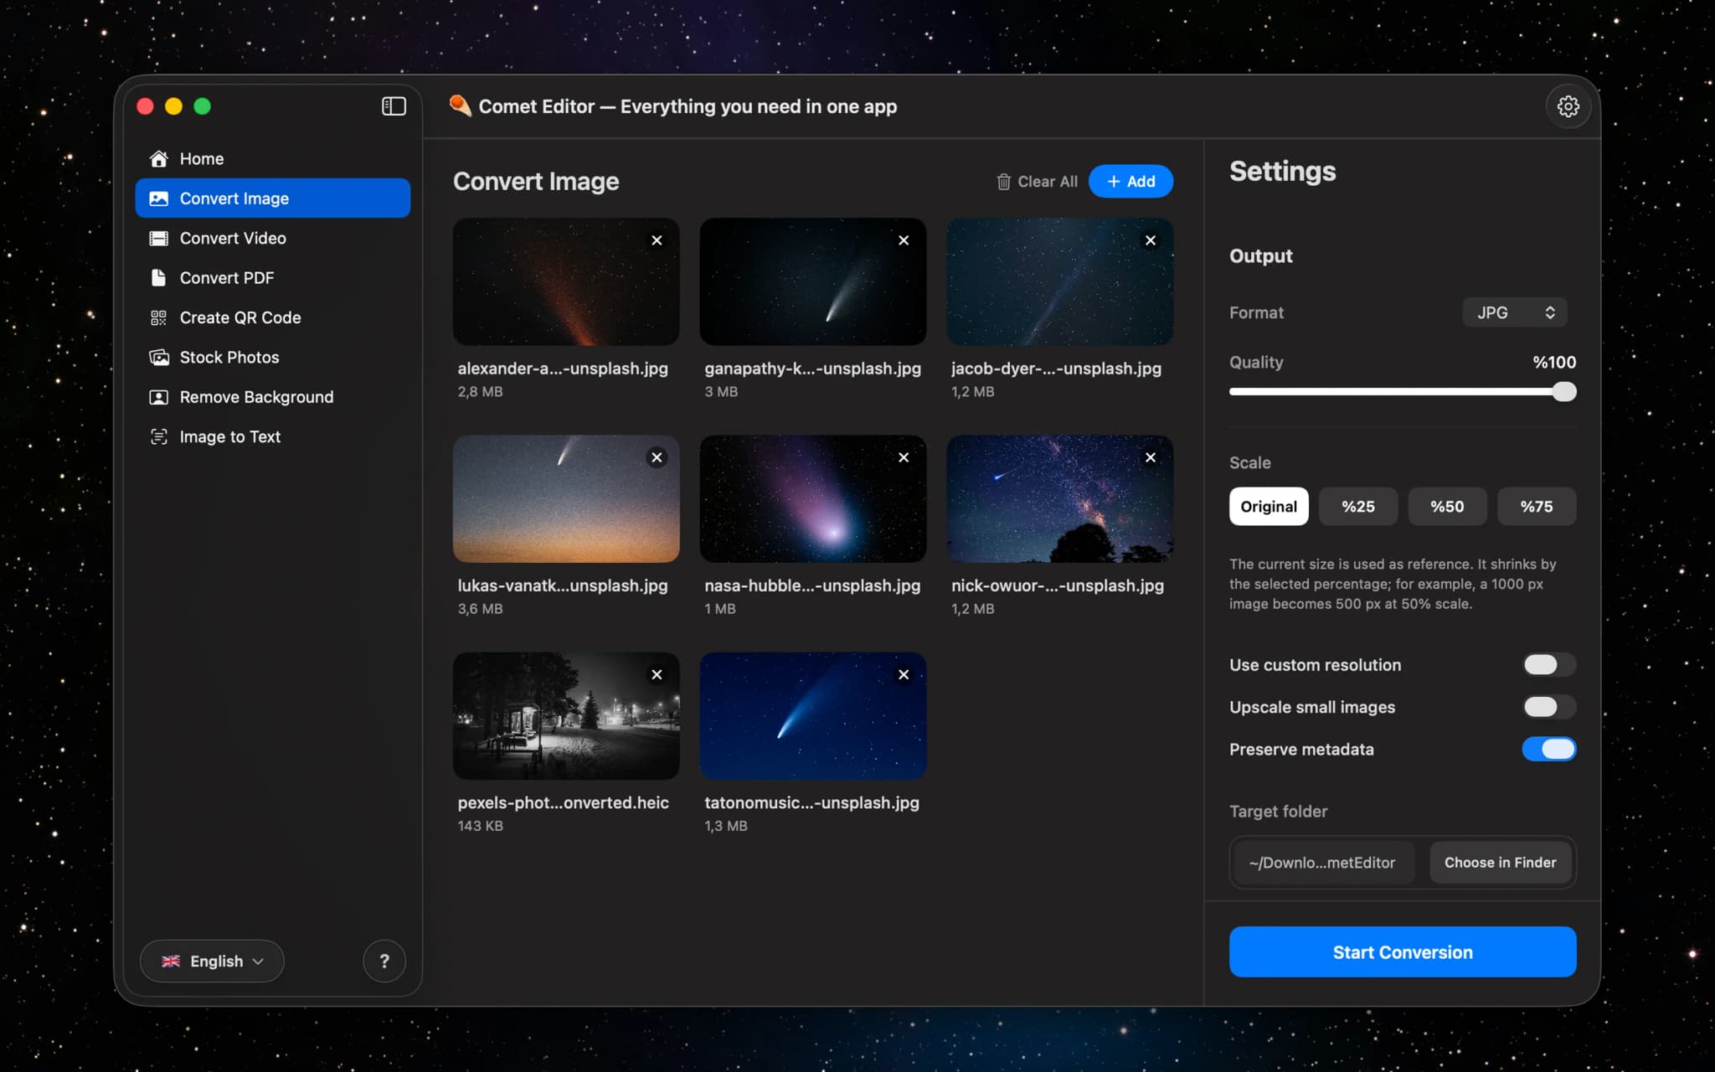1715x1072 pixels.
Task: Remove nasa-hubble jpg from the queue
Action: point(904,457)
